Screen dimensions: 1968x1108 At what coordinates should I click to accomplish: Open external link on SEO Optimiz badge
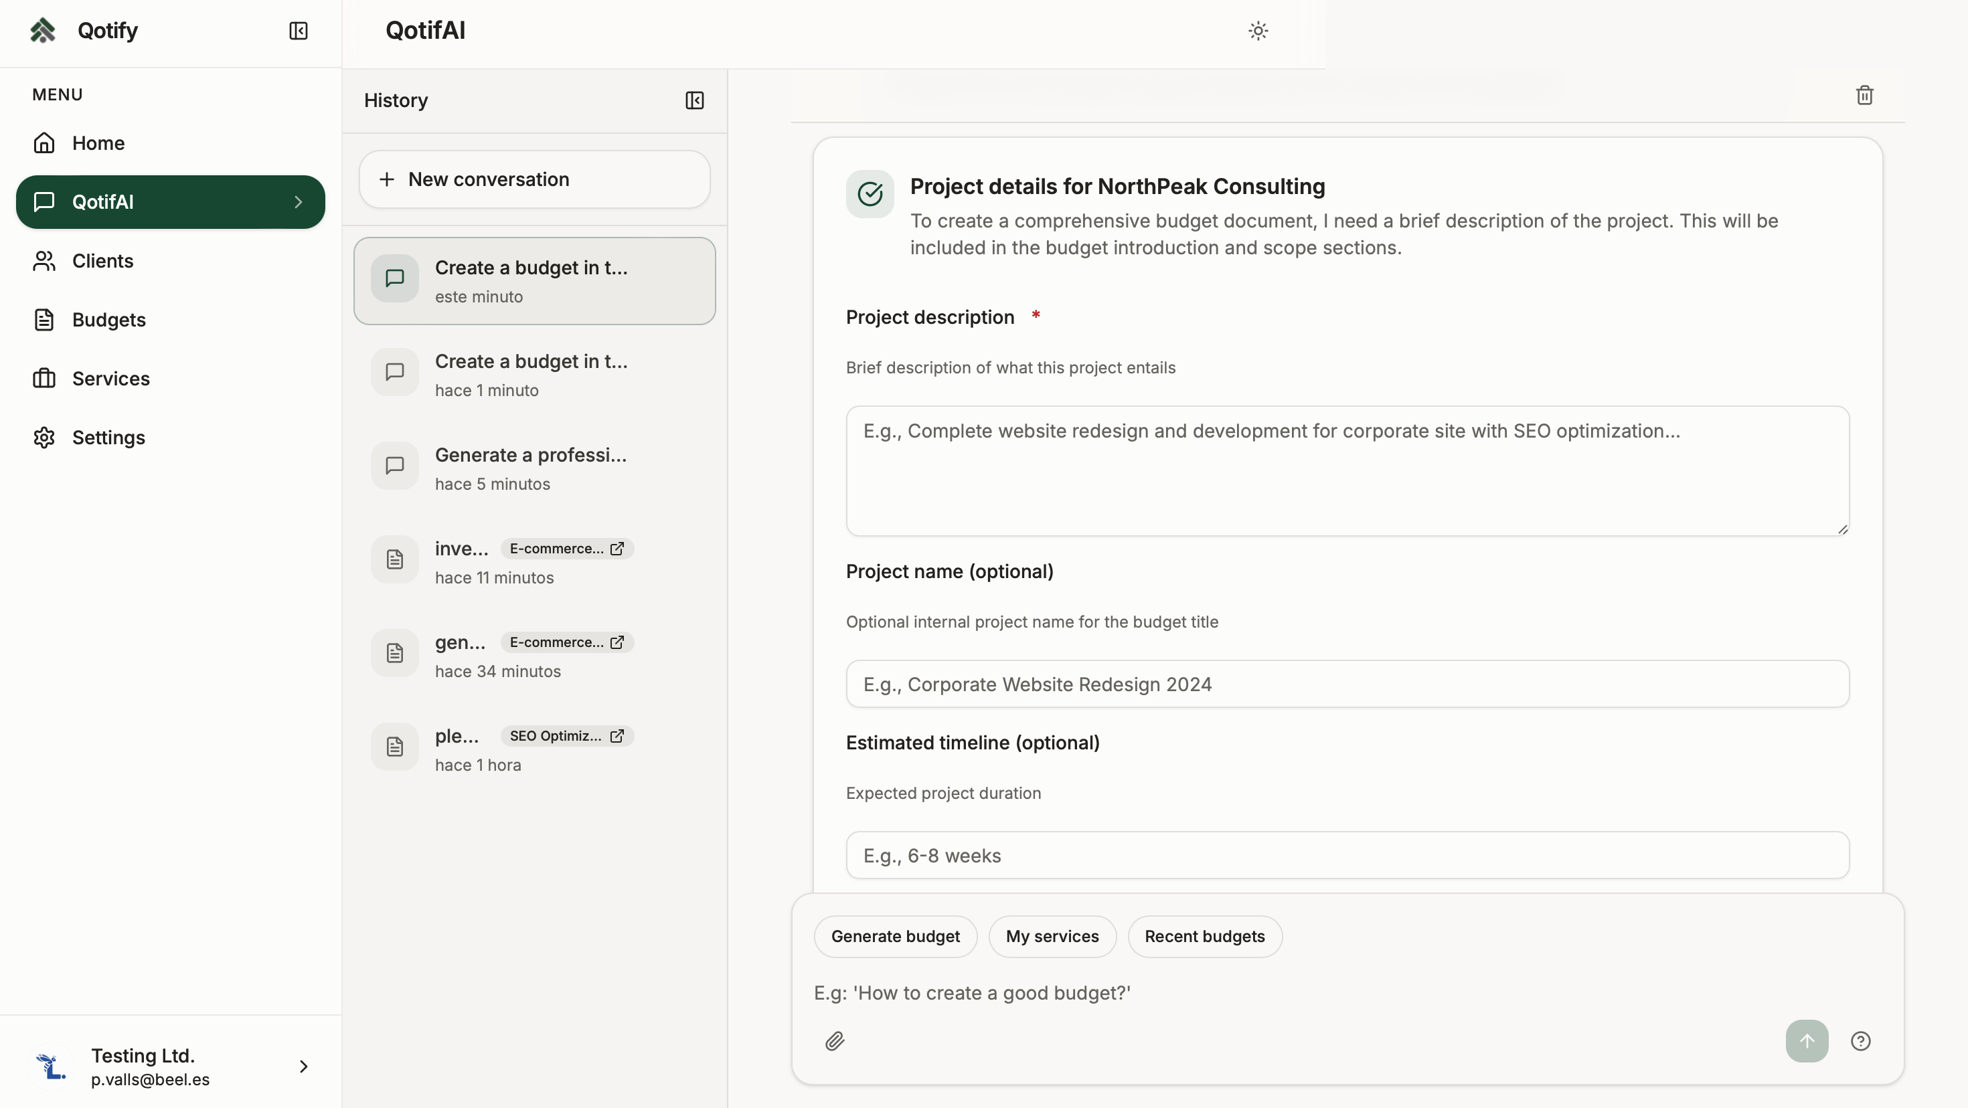(617, 735)
